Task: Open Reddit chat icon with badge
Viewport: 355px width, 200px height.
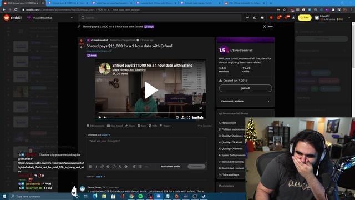Action: click(x=279, y=17)
